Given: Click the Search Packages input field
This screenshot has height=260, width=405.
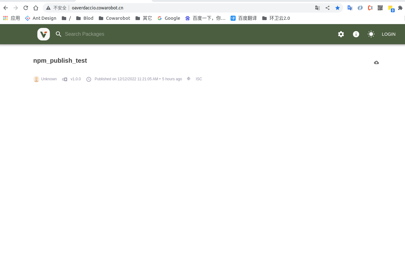Looking at the screenshot, I should tap(125, 34).
